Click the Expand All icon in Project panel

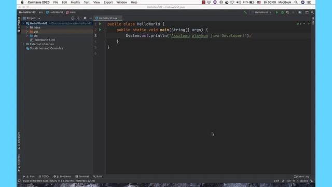(x=78, y=18)
